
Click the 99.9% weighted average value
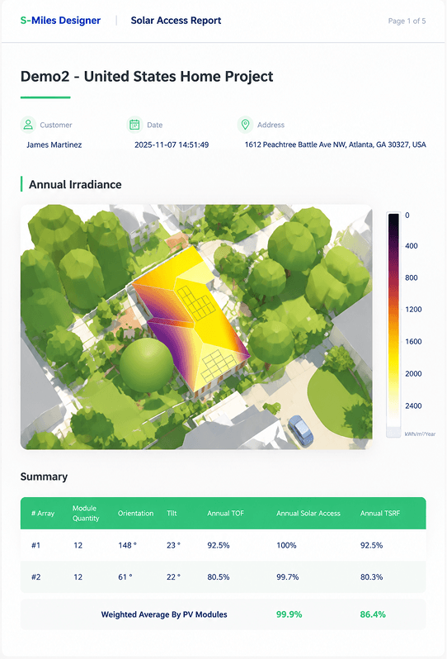[x=289, y=614]
